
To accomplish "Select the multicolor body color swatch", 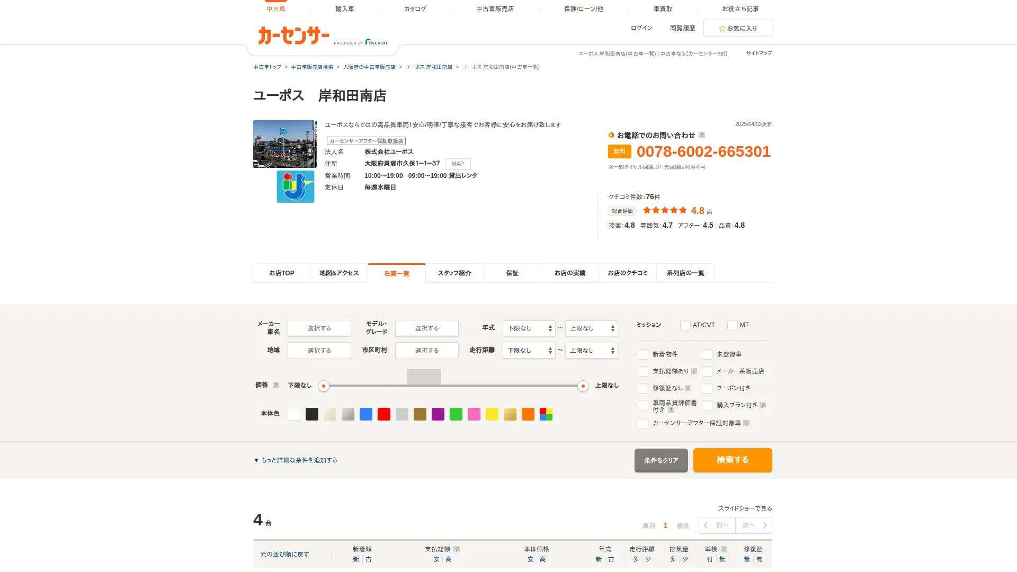I will point(546,414).
